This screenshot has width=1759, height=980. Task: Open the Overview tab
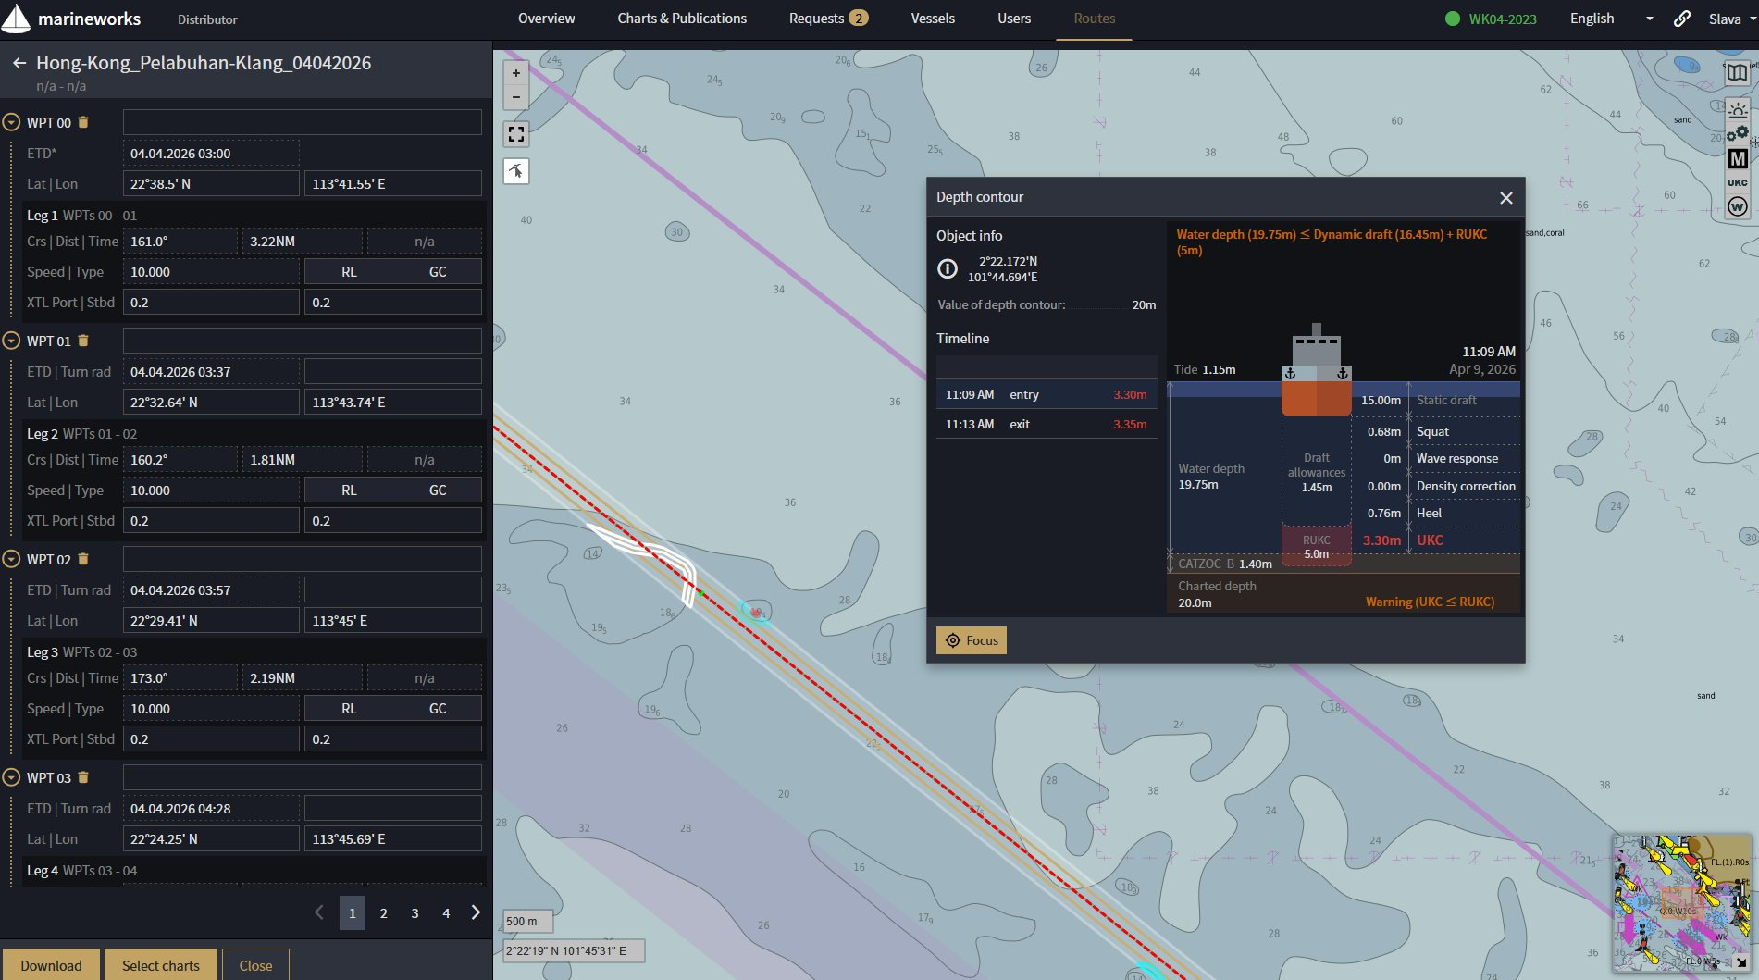546,19
